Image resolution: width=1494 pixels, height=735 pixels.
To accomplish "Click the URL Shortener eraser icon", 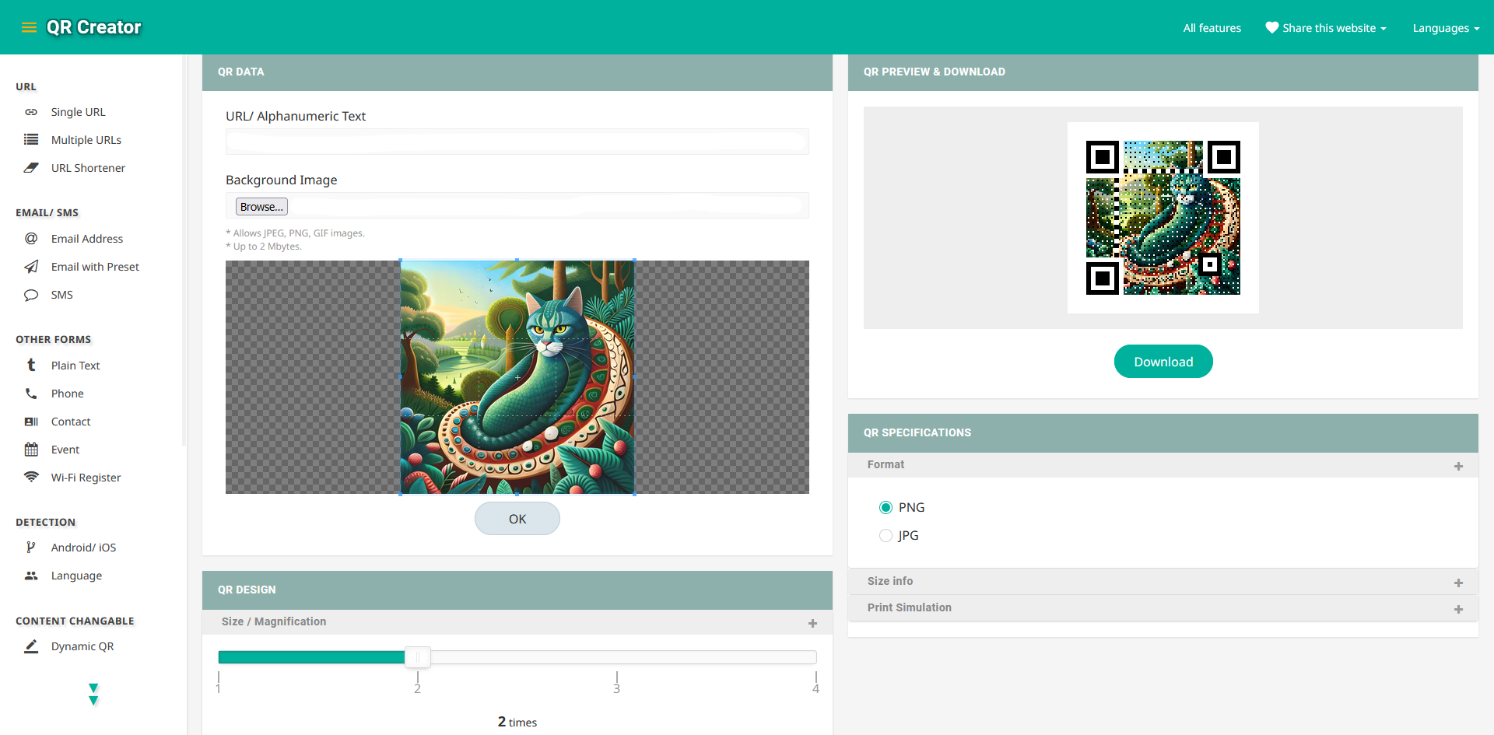I will point(31,168).
